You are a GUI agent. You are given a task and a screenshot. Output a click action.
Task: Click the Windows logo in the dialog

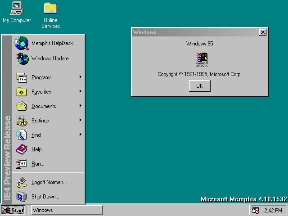tap(201, 59)
